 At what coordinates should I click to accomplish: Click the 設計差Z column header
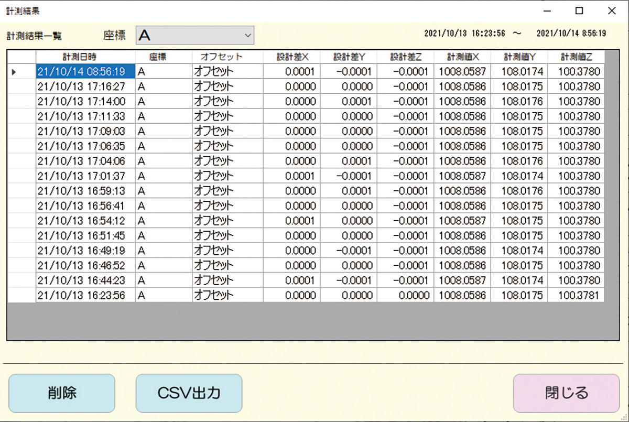[405, 57]
